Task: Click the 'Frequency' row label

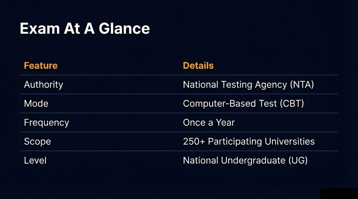Action: (47, 123)
